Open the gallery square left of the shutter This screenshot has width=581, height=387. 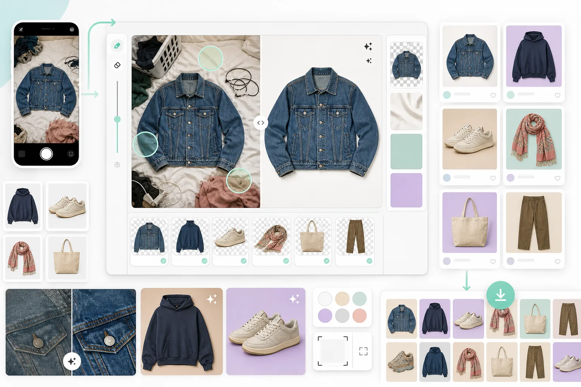pos(22,154)
